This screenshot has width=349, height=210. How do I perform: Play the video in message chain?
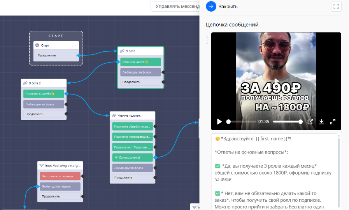pyautogui.click(x=219, y=122)
